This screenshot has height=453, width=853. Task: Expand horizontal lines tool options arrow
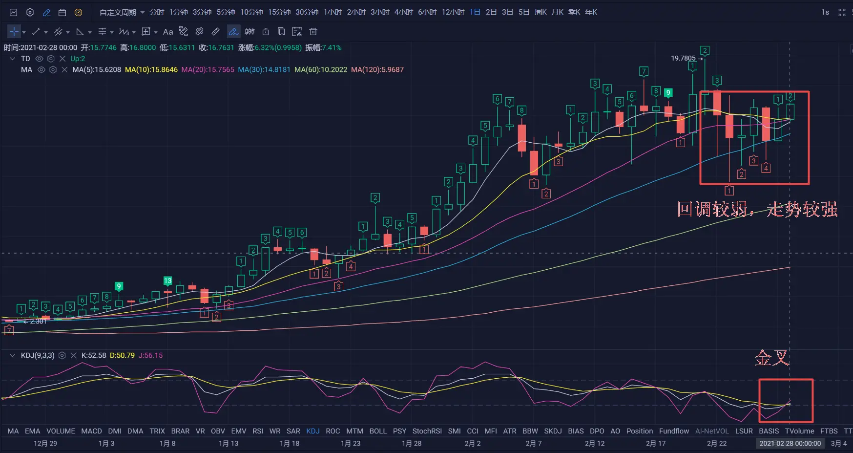click(x=112, y=32)
